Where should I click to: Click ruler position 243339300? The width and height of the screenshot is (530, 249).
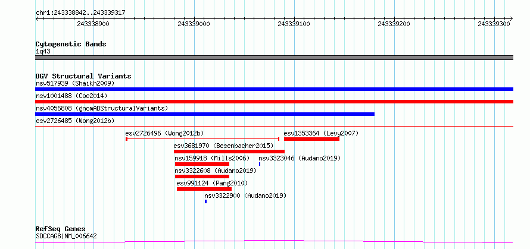[x=494, y=24]
